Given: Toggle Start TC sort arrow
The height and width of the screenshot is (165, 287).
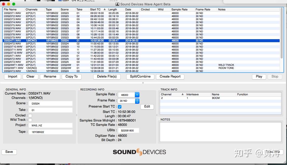Looking at the screenshot, I should click(105, 9).
